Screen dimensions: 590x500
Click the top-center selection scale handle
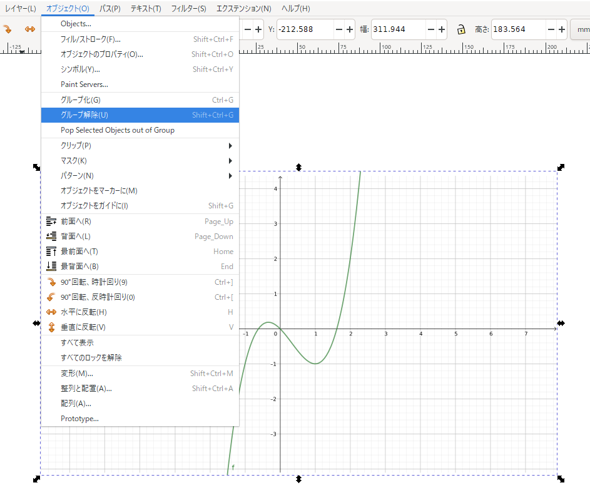click(x=299, y=168)
